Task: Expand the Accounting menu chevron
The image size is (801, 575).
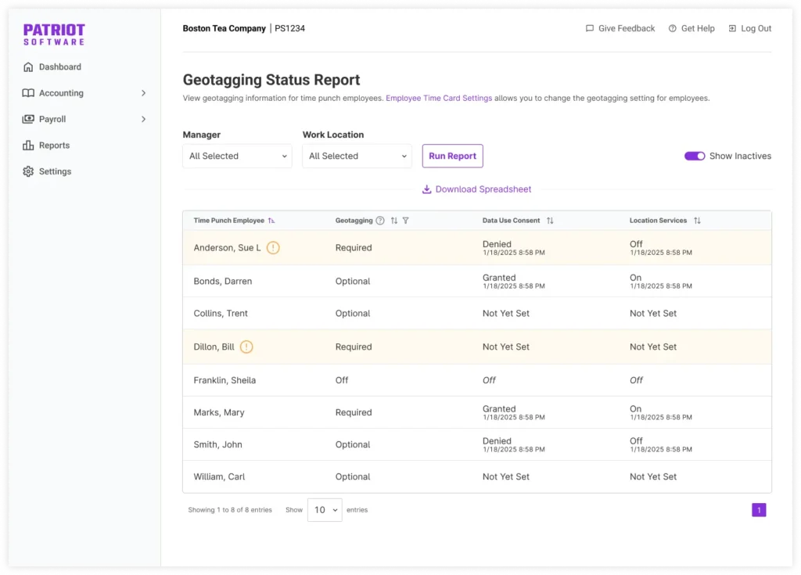Action: point(144,93)
